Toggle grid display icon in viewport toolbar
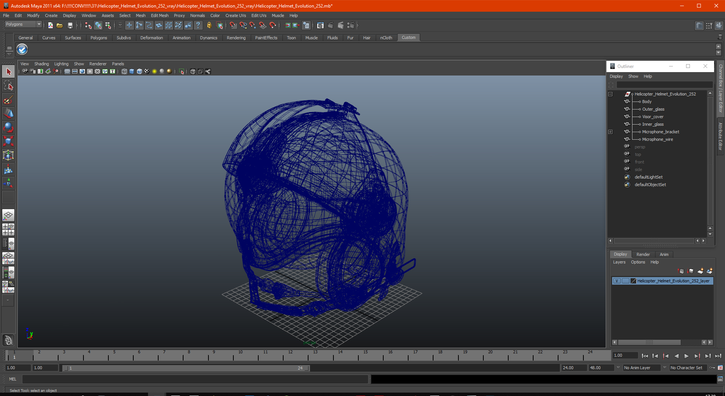The height and width of the screenshot is (396, 725). 67,71
